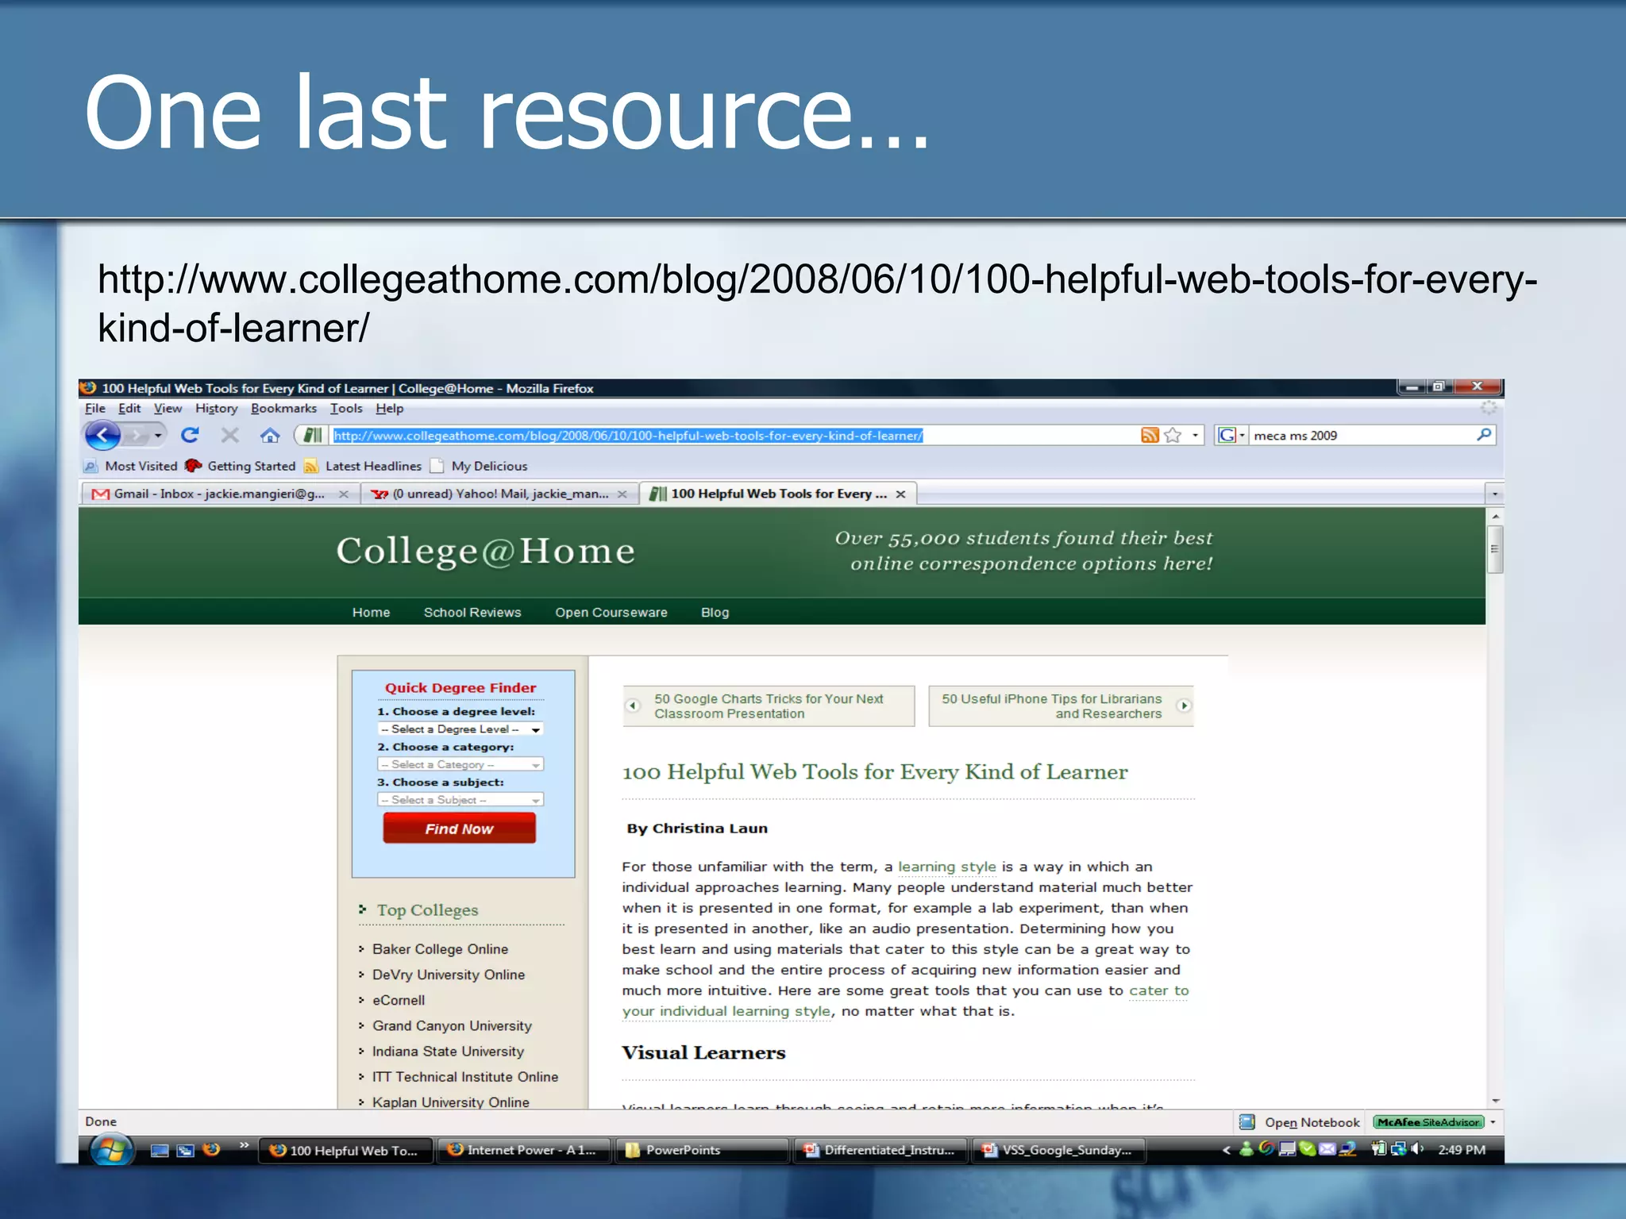Switch to Internet Power taskbar window
Screen dimensions: 1626x1219
(x=524, y=1150)
